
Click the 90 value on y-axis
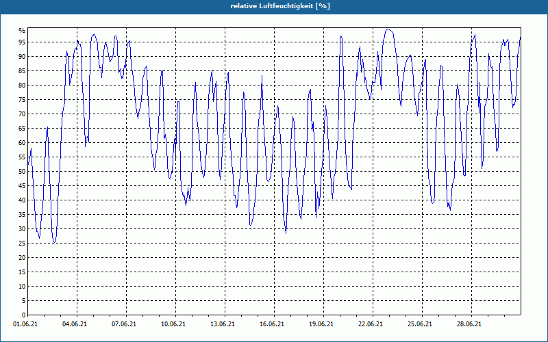[x=22, y=57]
